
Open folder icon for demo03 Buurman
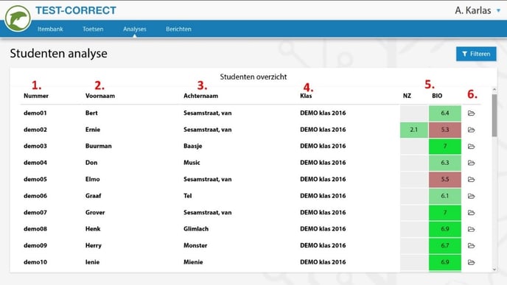click(471, 147)
